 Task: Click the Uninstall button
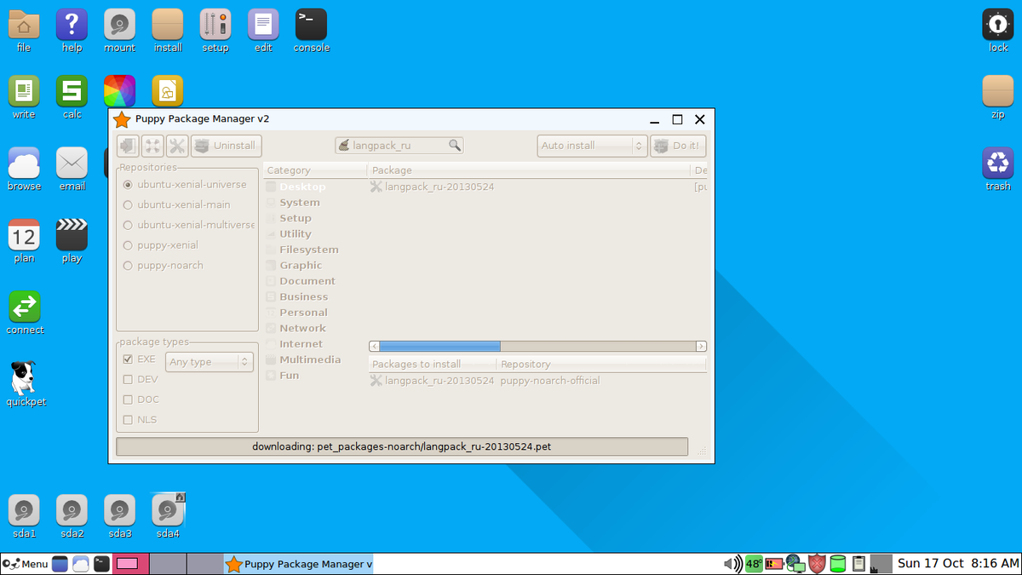[226, 146]
